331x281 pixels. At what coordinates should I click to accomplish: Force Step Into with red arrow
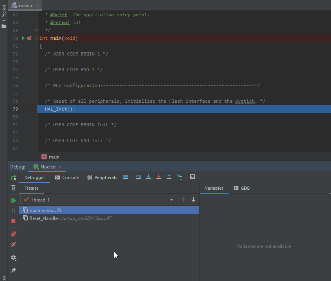pyautogui.click(x=159, y=177)
